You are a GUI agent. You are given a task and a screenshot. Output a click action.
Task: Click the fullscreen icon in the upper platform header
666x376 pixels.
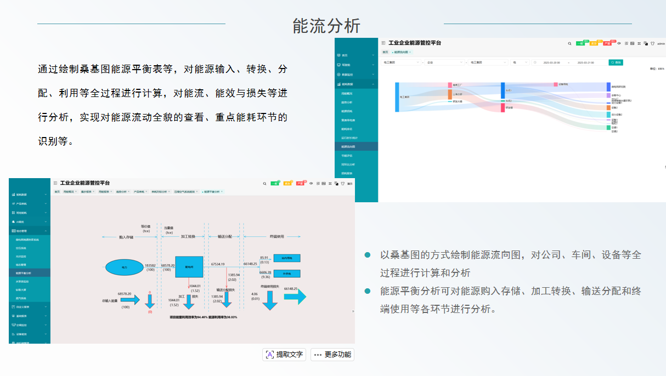[x=639, y=43]
